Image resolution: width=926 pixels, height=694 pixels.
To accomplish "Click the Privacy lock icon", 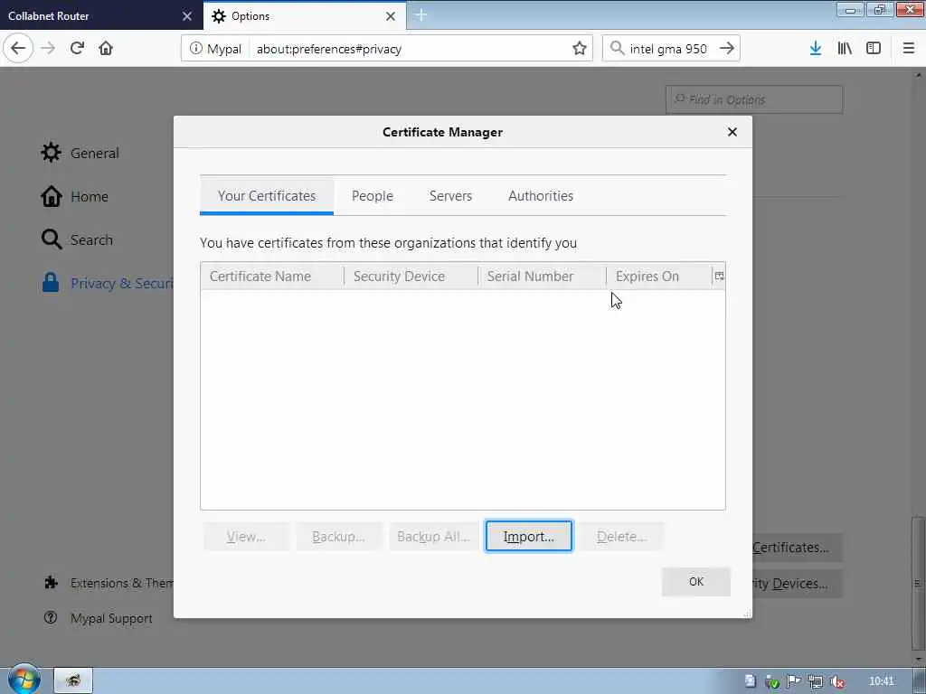I will 51,283.
